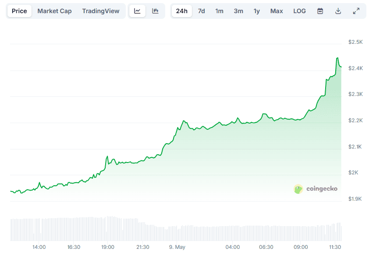Click the 11:30 time label
Viewport: 369px width, 255px height.
[335, 247]
